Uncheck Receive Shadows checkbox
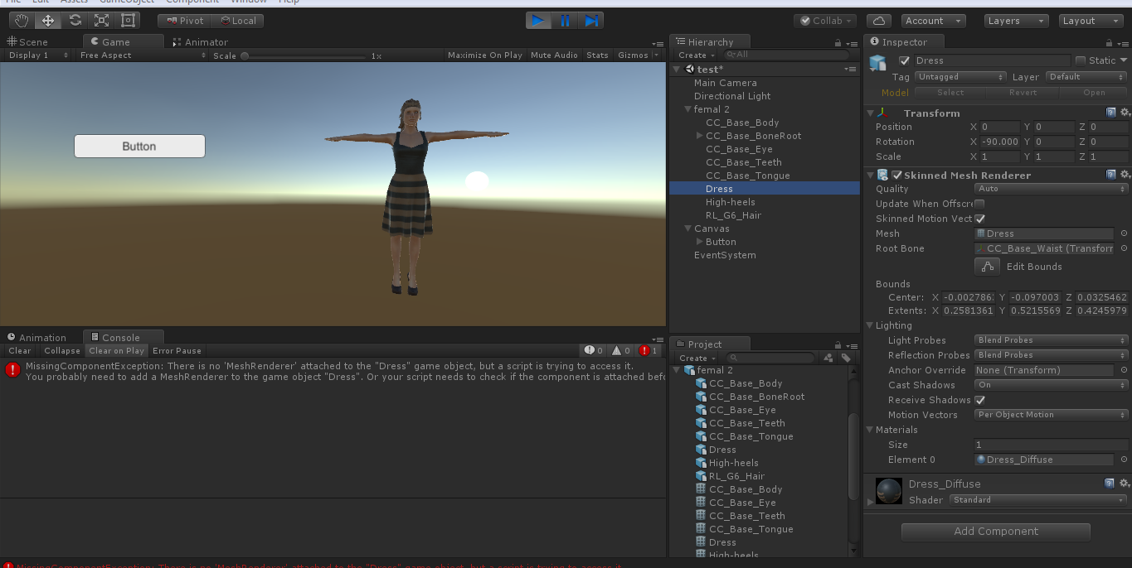 [x=979, y=400]
